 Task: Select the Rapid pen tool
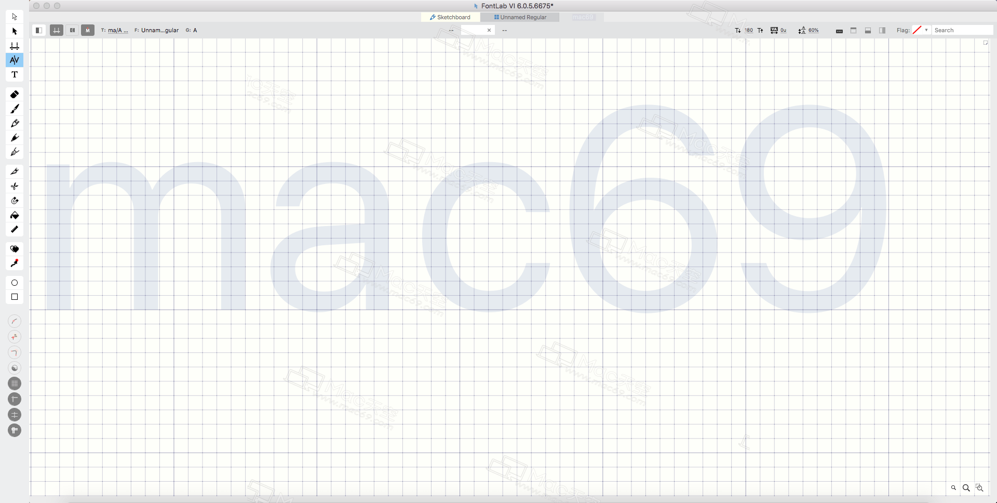(15, 152)
